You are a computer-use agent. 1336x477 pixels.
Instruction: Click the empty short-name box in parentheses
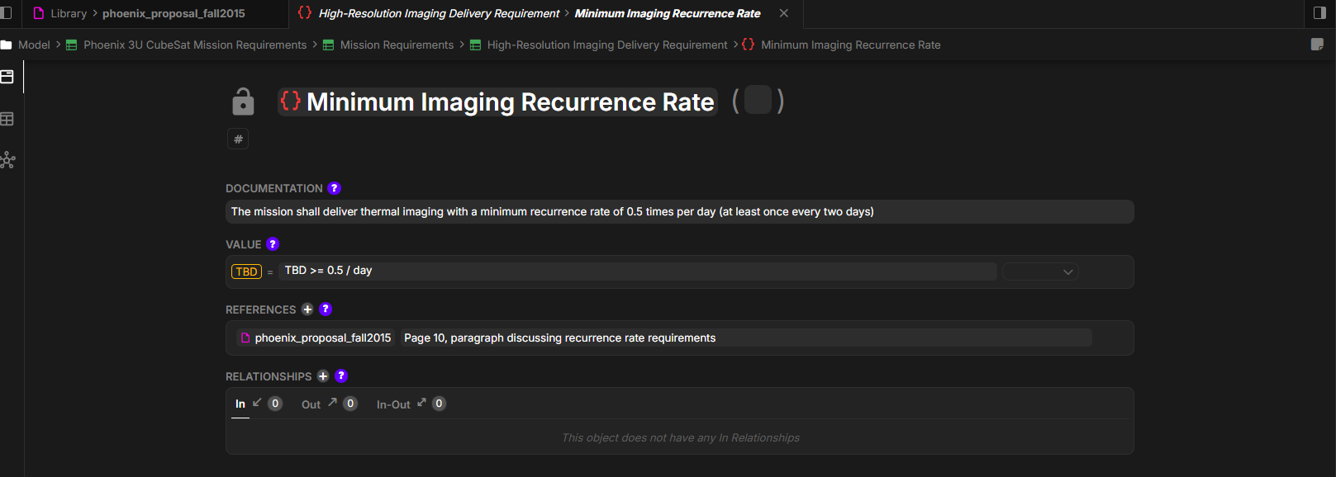click(758, 100)
